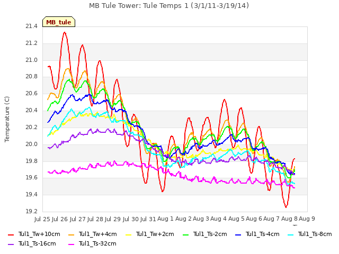Select the Tul1_Ts-32cm legend label

point(97,243)
